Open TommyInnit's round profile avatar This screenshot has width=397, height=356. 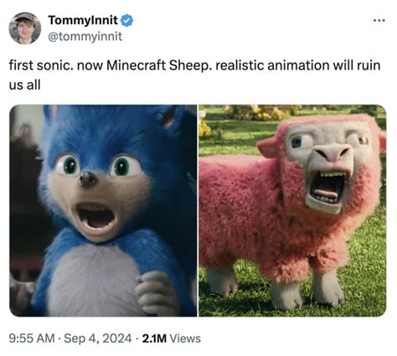25,28
